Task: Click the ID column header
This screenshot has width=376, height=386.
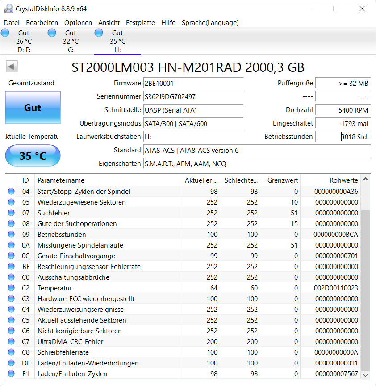Action: coord(25,180)
